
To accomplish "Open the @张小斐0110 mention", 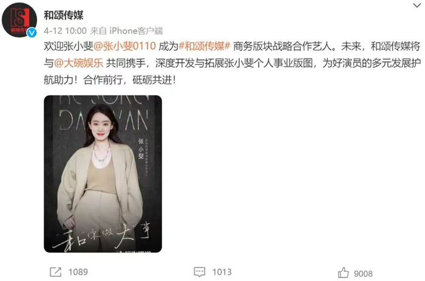I will [124, 46].
